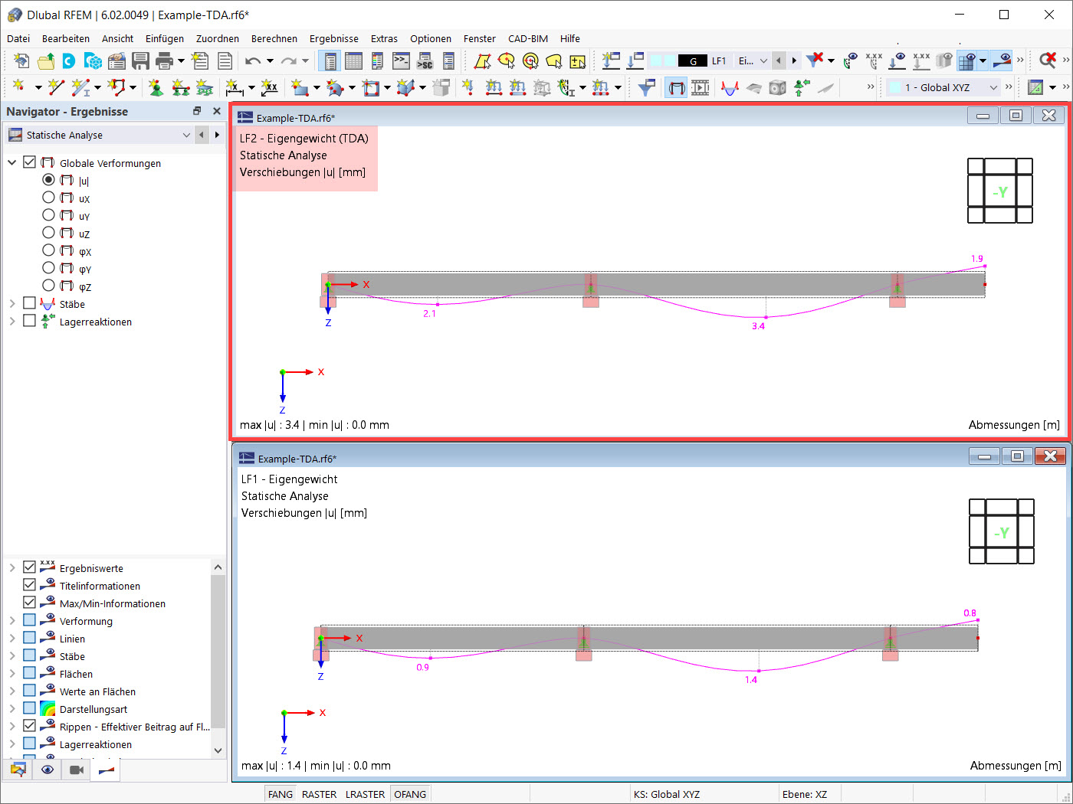Toggle the LRASTER status button
This screenshot has height=804, width=1073.
(x=366, y=794)
